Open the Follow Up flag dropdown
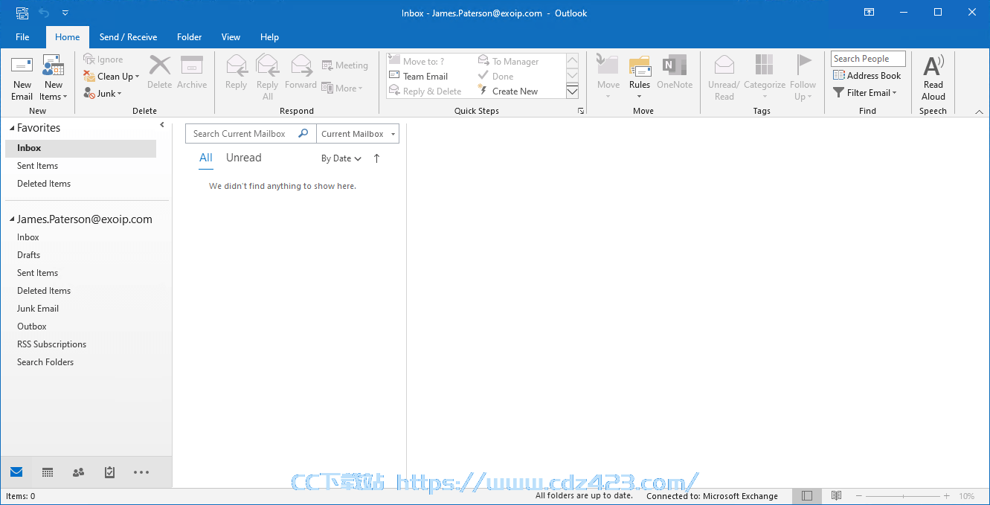This screenshot has height=505, width=990. pos(803,77)
